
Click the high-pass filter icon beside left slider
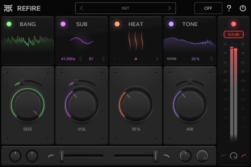coord(51,156)
